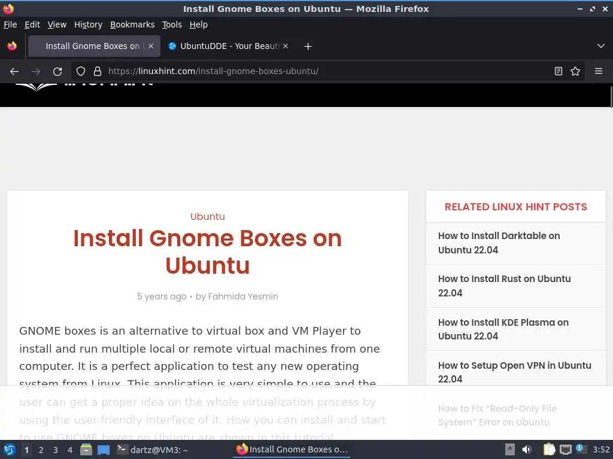Switch to the UbuntuDDE tab
The height and width of the screenshot is (459, 613).
click(x=229, y=46)
